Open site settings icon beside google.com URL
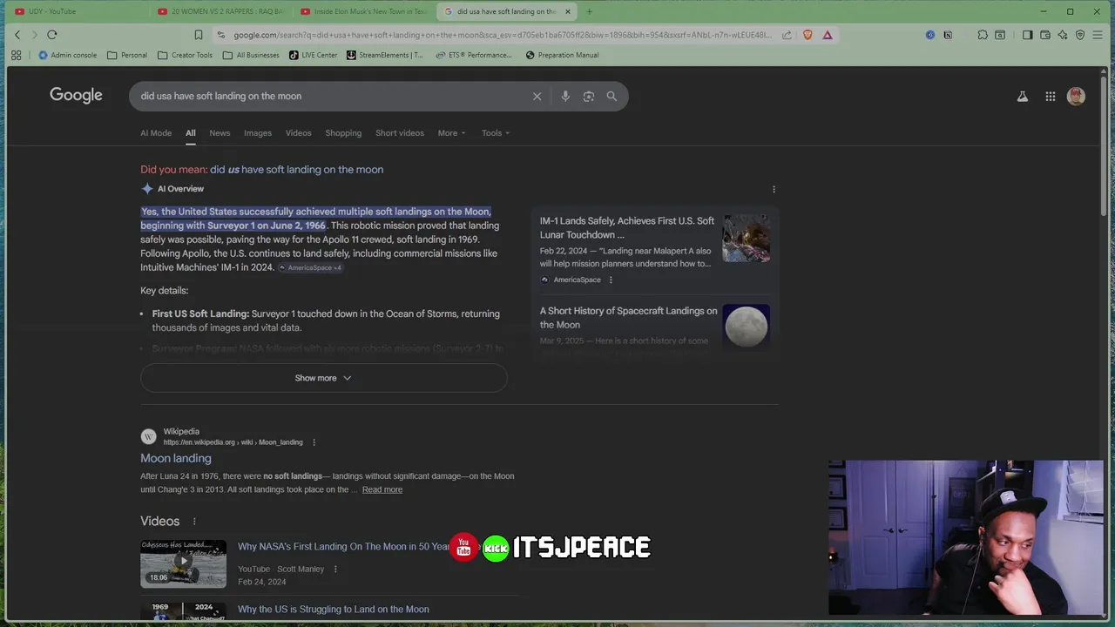The height and width of the screenshot is (627, 1115). [221, 35]
